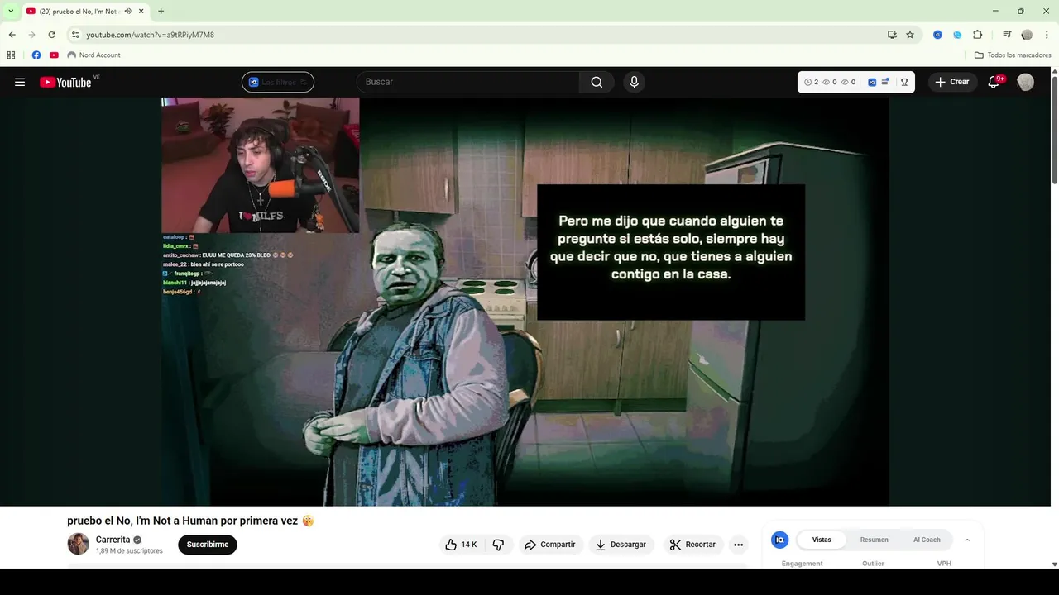
Task: Click the view site information icon
Action: point(75,35)
